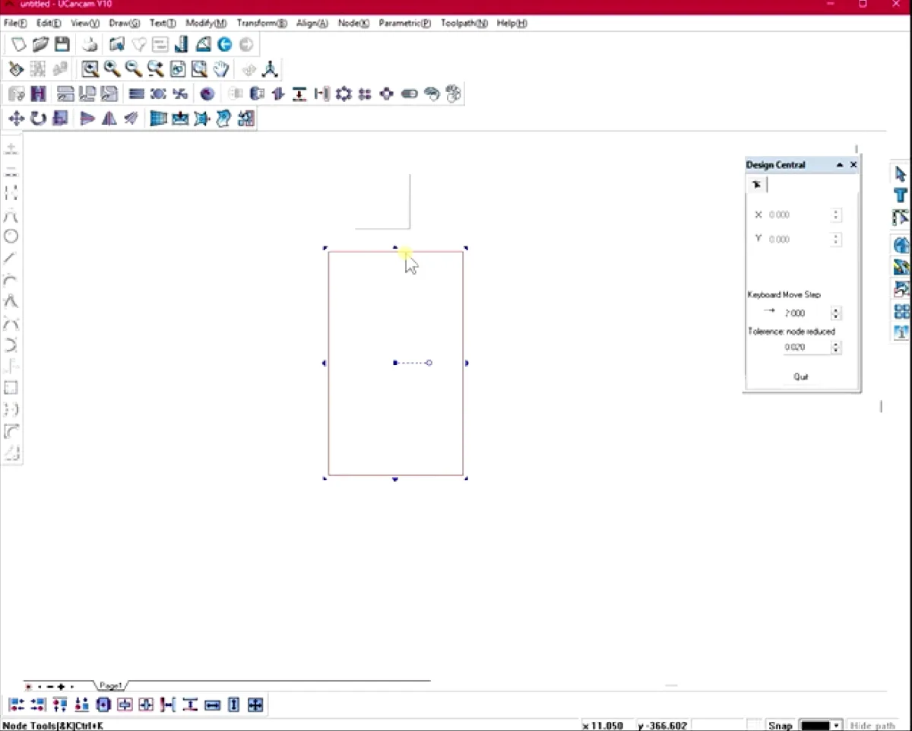Open a file with the folder icon
The image size is (912, 731).
tap(40, 44)
